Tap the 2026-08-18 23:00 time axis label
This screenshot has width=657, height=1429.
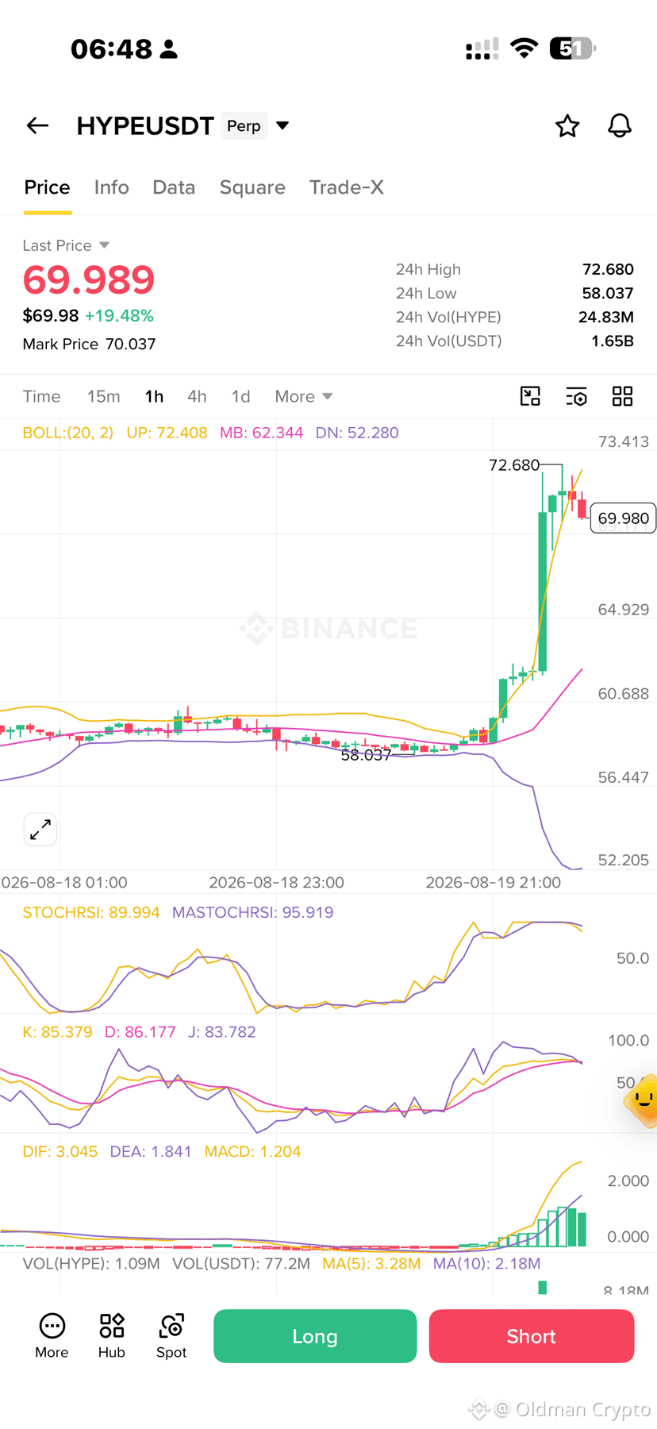[276, 883]
